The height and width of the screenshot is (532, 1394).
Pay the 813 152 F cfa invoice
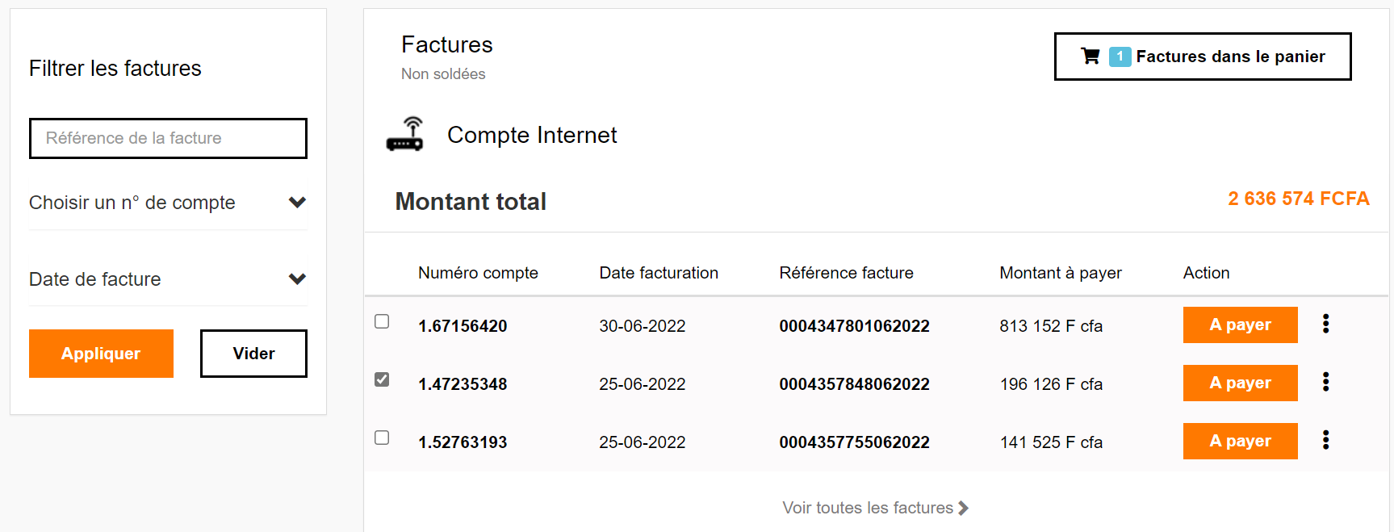pyautogui.click(x=1240, y=325)
